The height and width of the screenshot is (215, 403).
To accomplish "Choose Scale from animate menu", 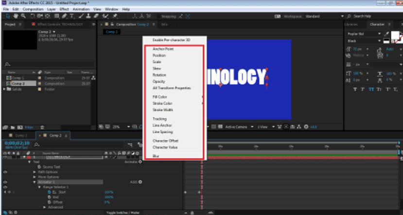I will (x=157, y=62).
